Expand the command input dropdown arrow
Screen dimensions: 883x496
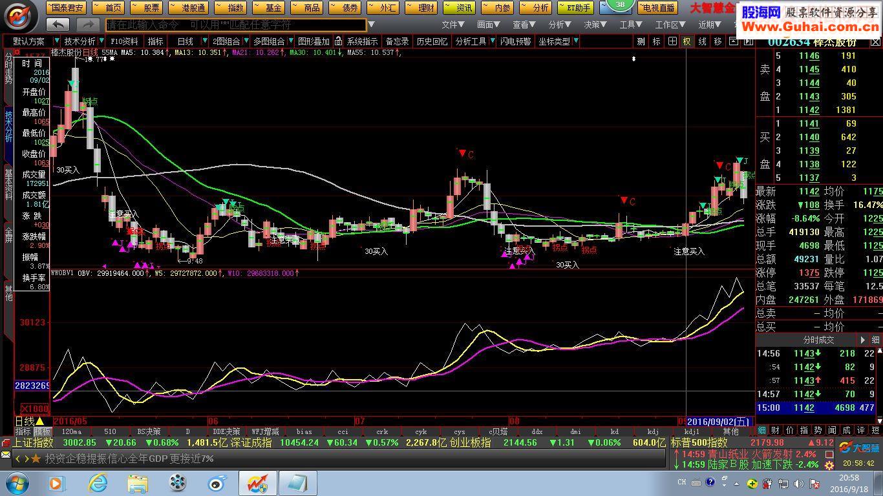click(371, 25)
